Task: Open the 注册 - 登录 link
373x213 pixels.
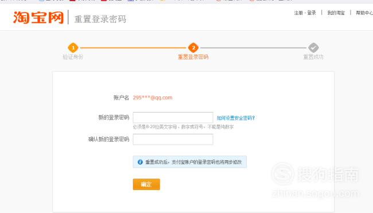Action: click(x=305, y=13)
